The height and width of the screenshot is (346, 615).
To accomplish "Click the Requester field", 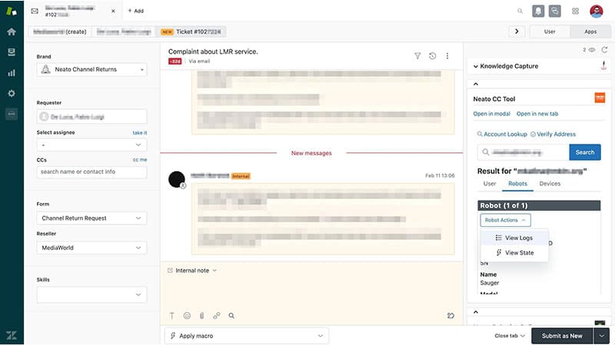I will [91, 117].
